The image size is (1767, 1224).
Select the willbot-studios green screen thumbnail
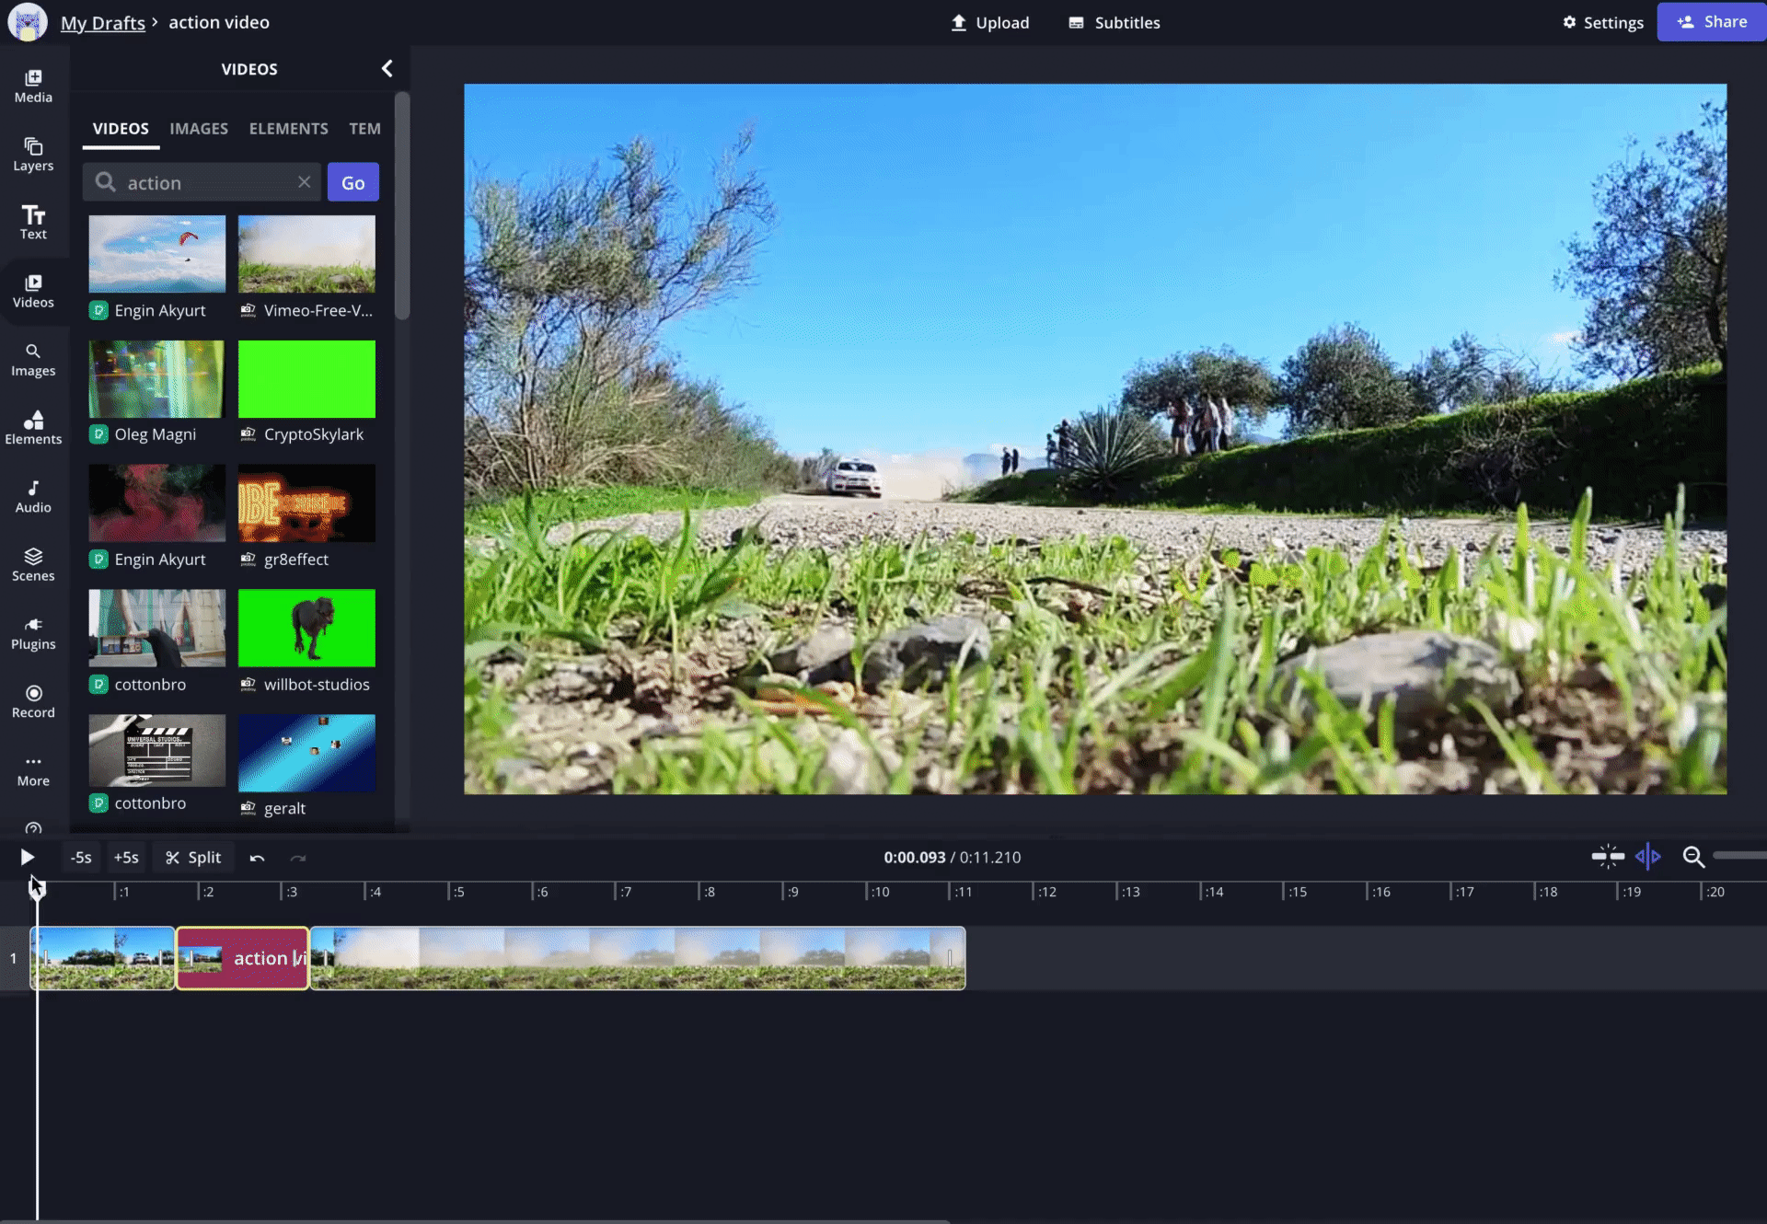[x=306, y=628]
